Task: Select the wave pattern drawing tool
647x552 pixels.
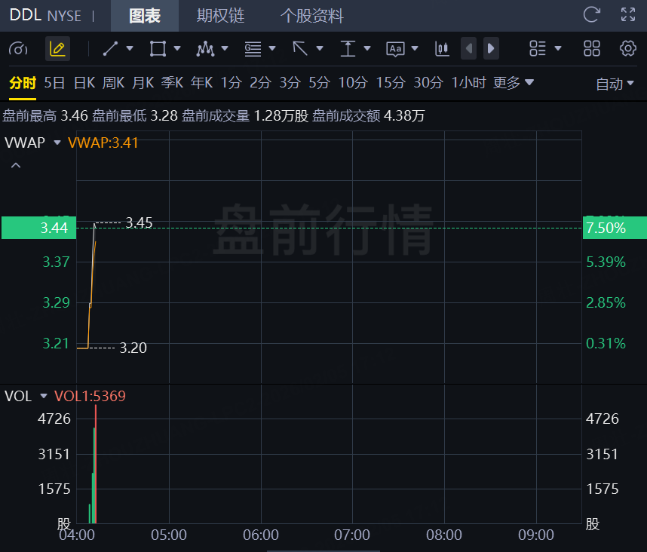Action: (x=206, y=49)
